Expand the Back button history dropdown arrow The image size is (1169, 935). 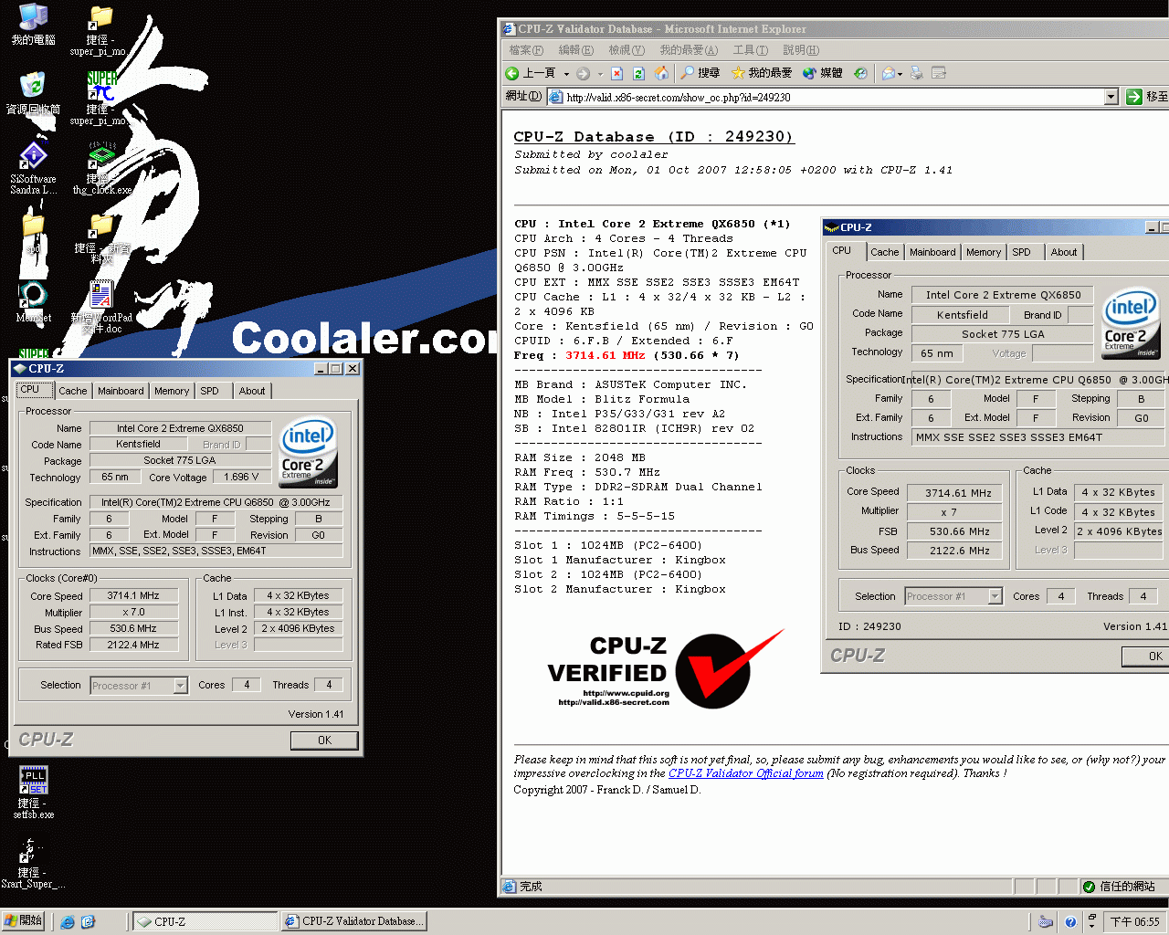[566, 74]
